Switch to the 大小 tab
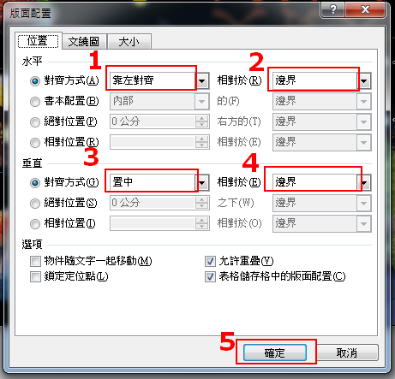 129,42
